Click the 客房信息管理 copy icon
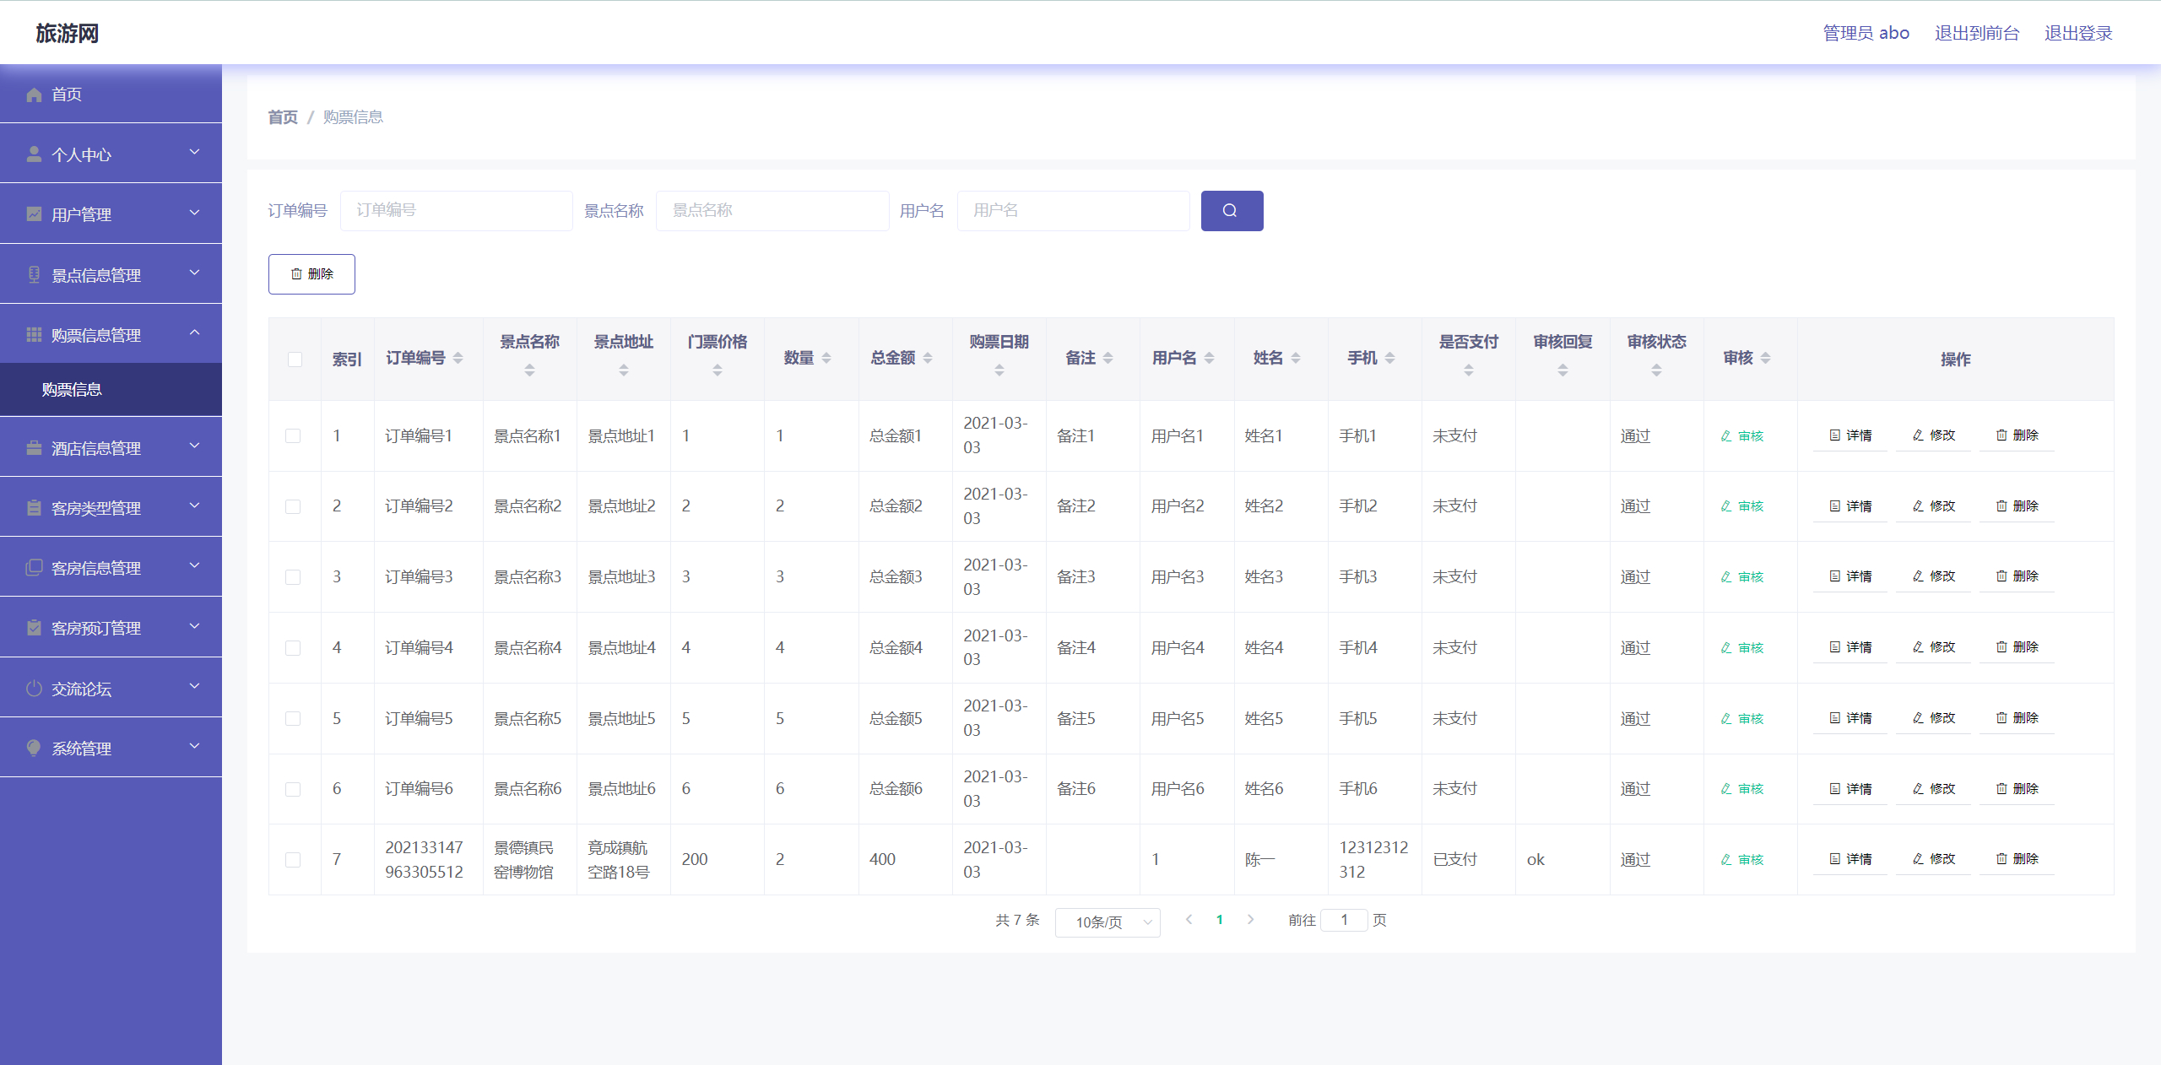 tap(34, 568)
